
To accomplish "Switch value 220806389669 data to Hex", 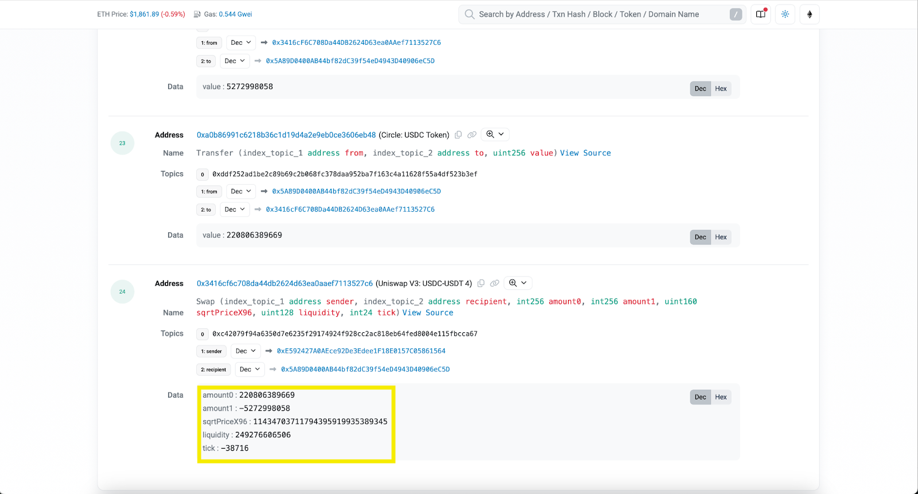I will coord(721,237).
